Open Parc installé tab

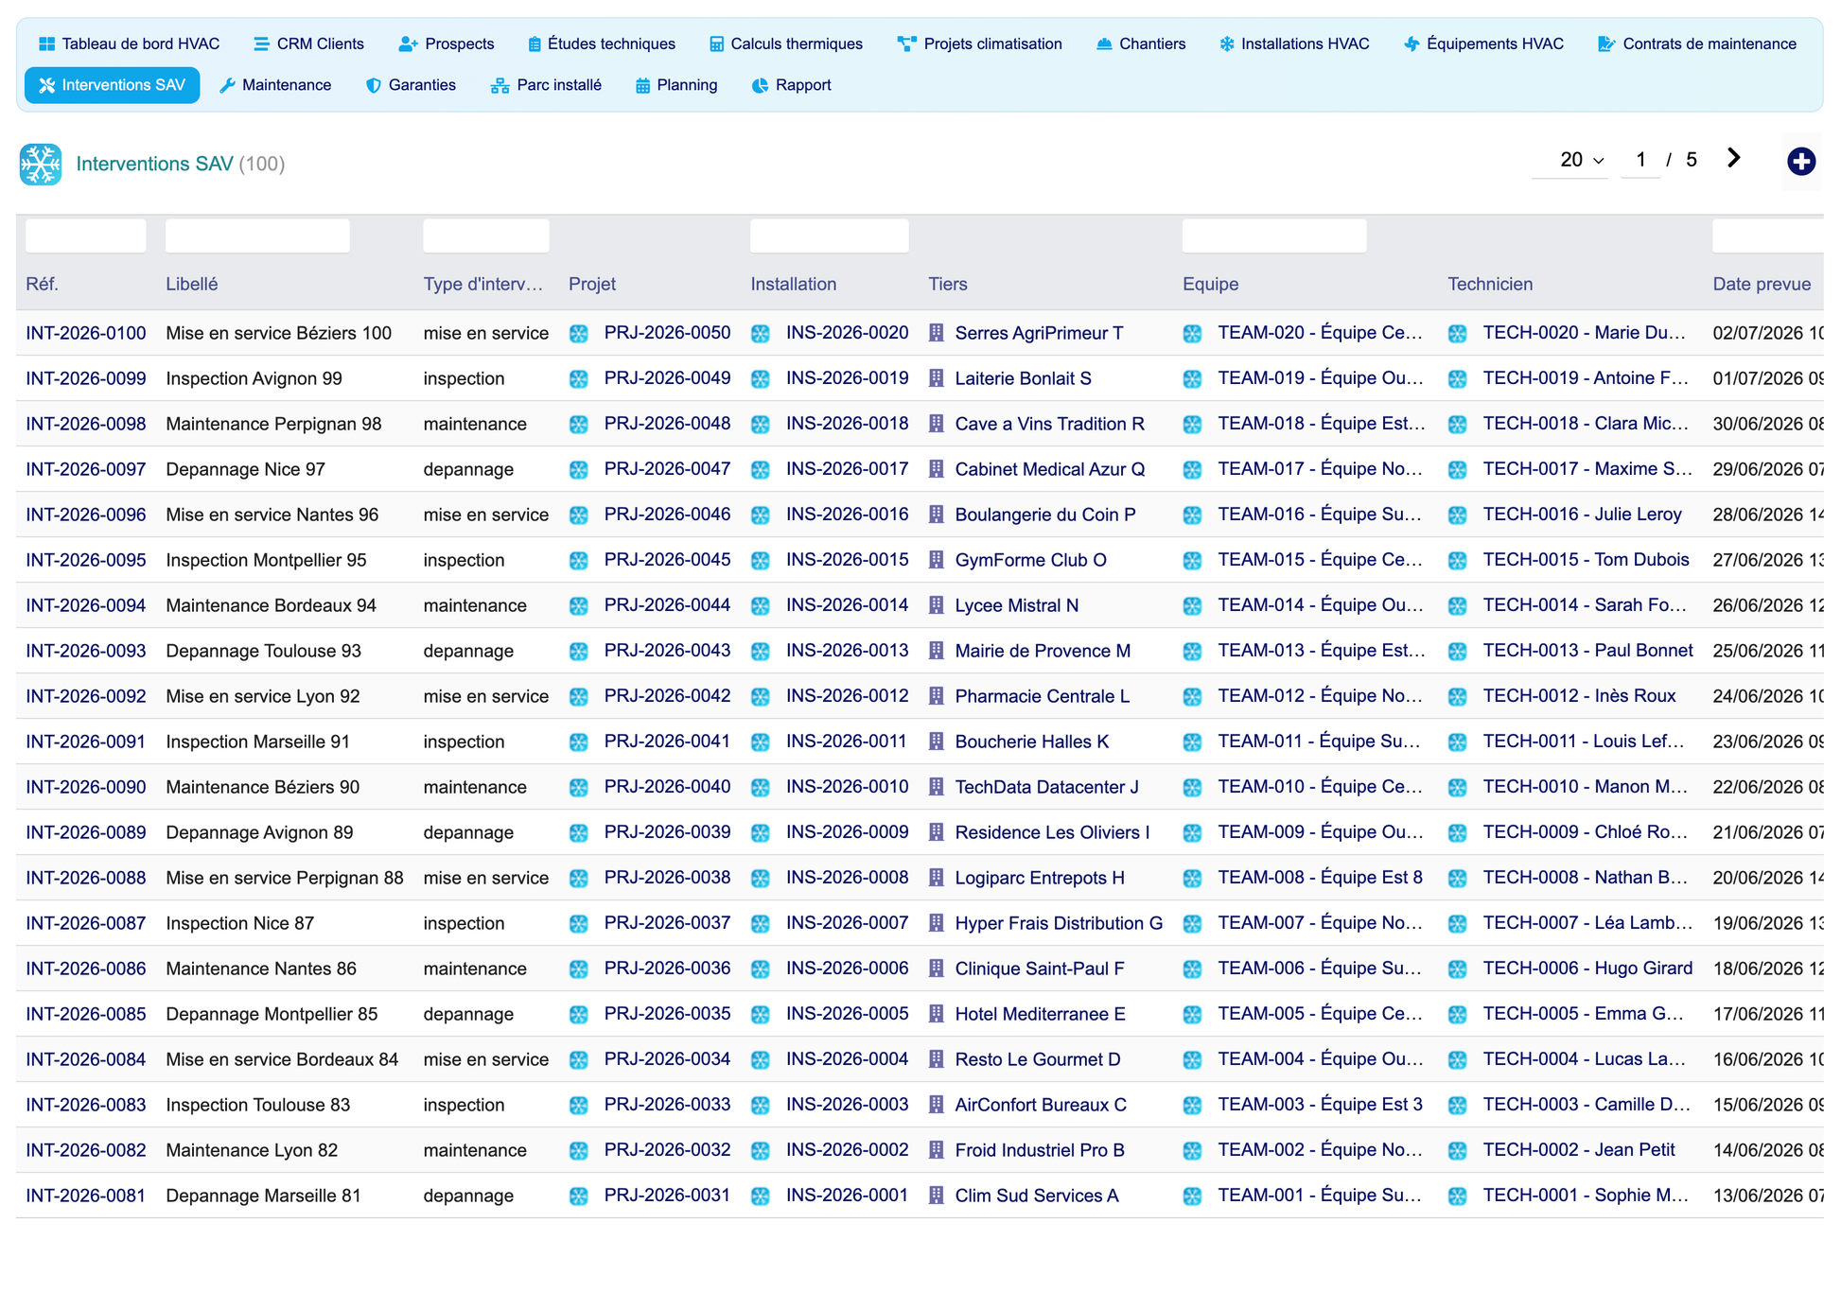click(x=546, y=85)
